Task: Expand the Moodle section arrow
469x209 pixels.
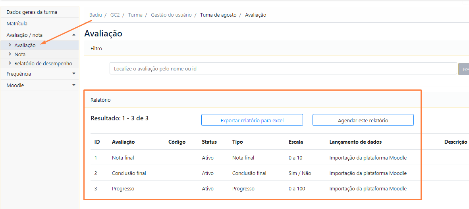Action: 74,85
